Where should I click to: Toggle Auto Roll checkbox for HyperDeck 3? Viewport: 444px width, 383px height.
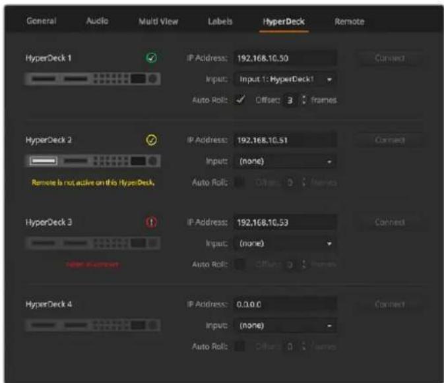point(240,264)
